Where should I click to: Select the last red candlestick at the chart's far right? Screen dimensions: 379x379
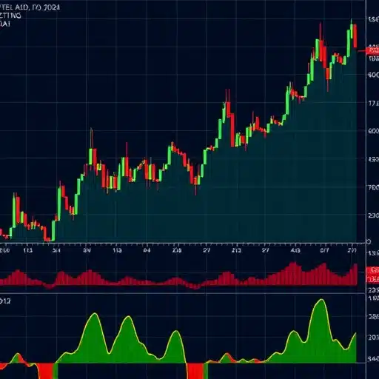355,36
